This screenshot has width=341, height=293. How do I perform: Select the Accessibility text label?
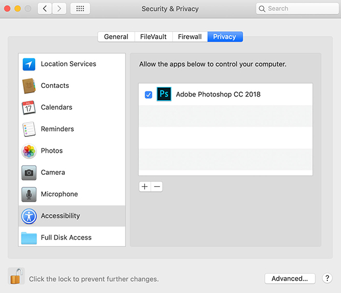point(60,216)
